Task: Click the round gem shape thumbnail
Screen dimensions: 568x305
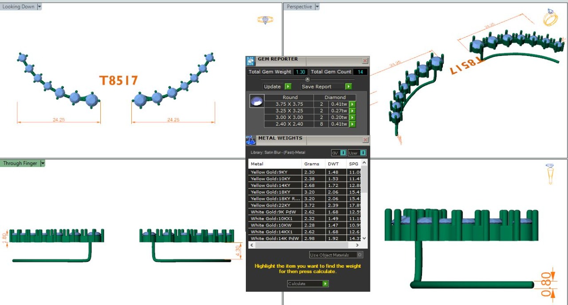Action: (x=256, y=103)
